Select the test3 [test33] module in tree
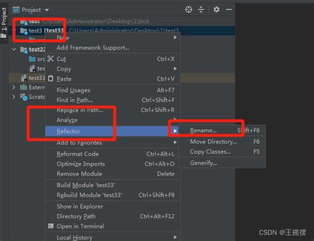The width and height of the screenshot is (314, 241). [42, 30]
